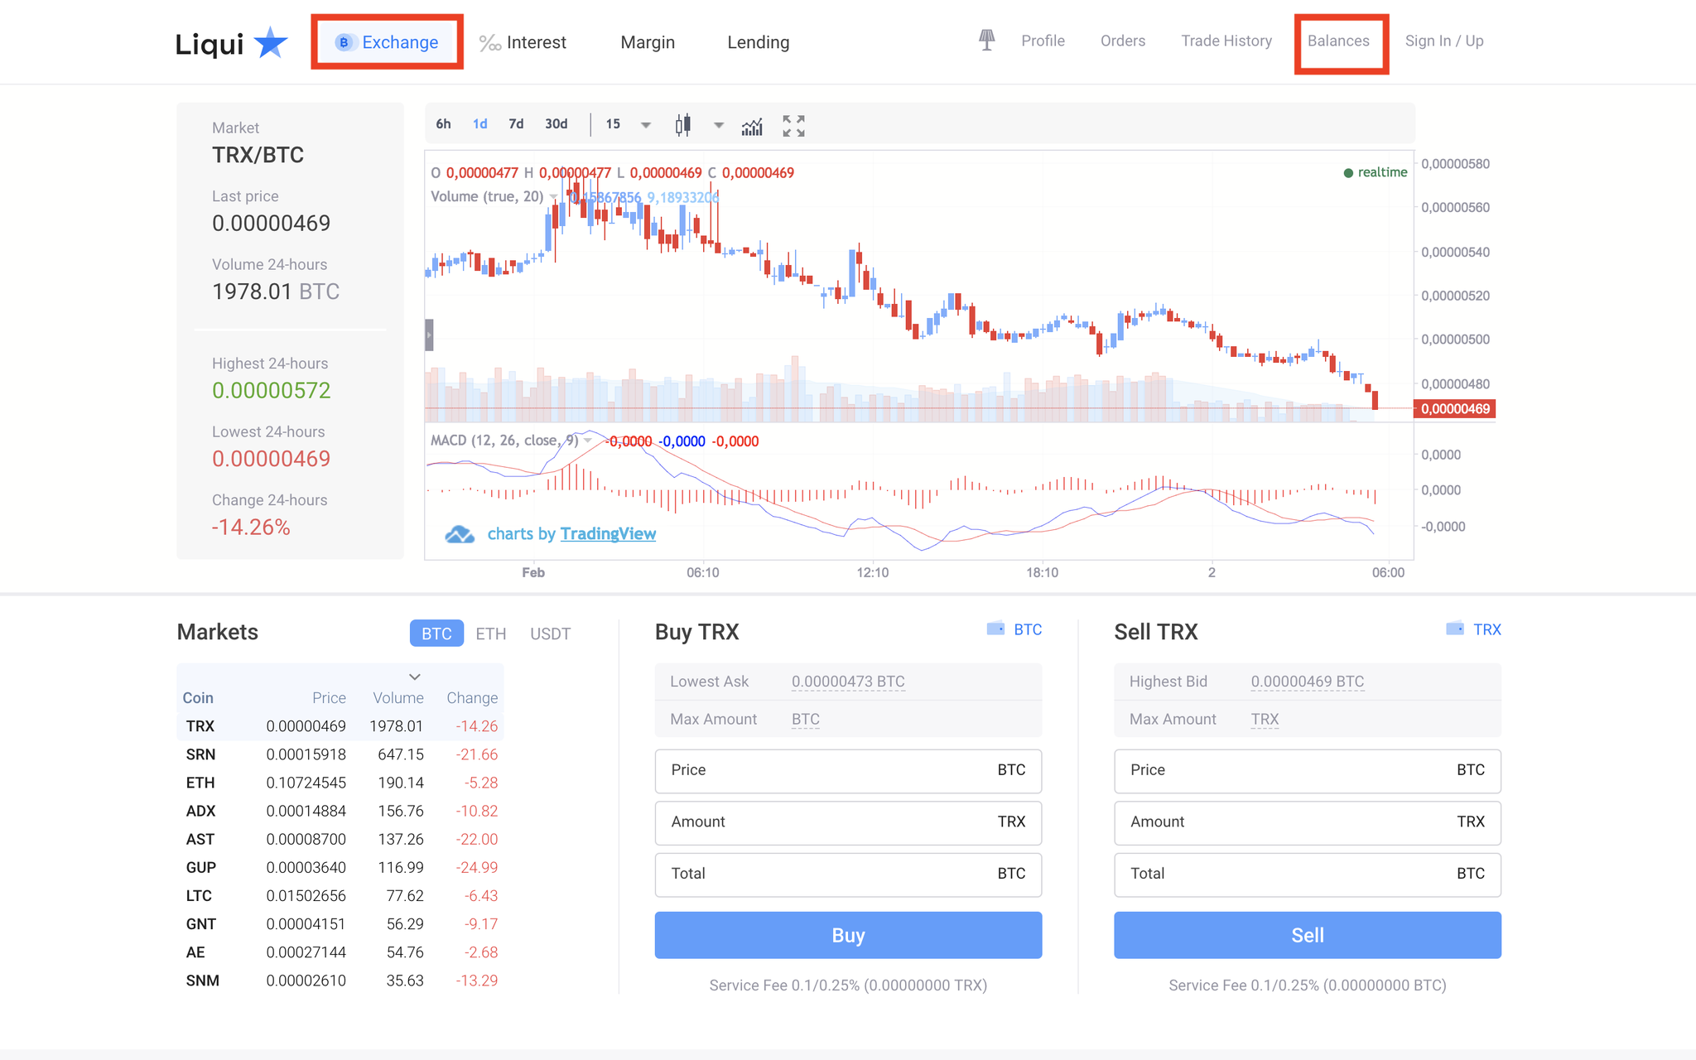Go to Profile page
The height and width of the screenshot is (1060, 1696).
click(x=1043, y=41)
